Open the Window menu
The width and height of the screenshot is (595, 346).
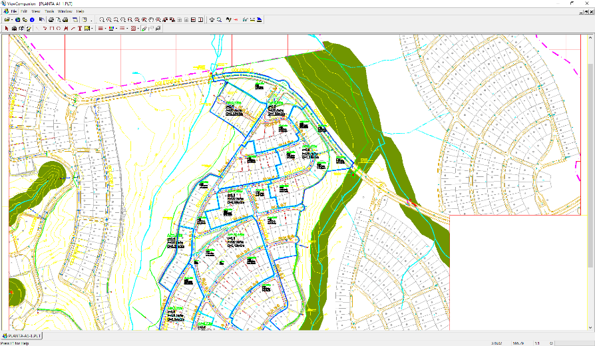tap(65, 11)
